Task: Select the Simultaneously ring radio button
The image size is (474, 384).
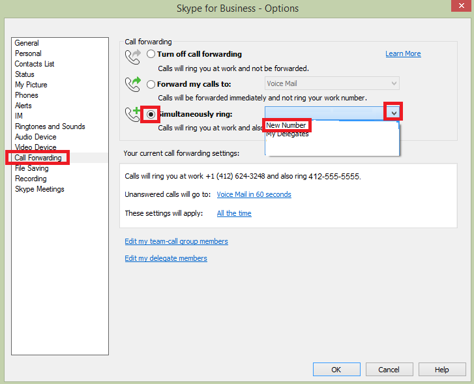Action: tap(151, 114)
